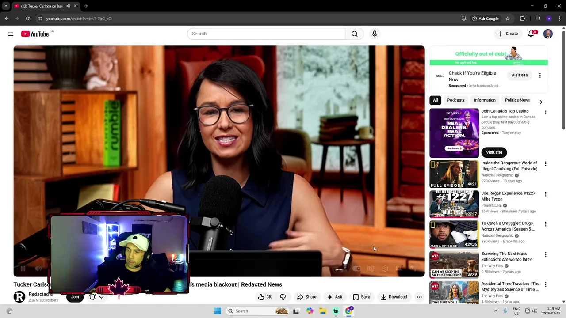566x318 pixels.
Task: Open the Windows Start menu
Action: point(218,311)
